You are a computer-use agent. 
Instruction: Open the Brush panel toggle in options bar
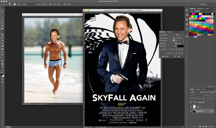15,4
